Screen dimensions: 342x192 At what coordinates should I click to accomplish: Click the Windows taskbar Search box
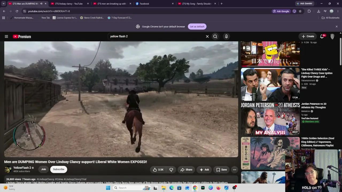[131, 188]
